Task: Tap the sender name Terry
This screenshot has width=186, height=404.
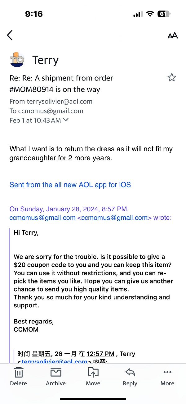Action: tap(45, 60)
